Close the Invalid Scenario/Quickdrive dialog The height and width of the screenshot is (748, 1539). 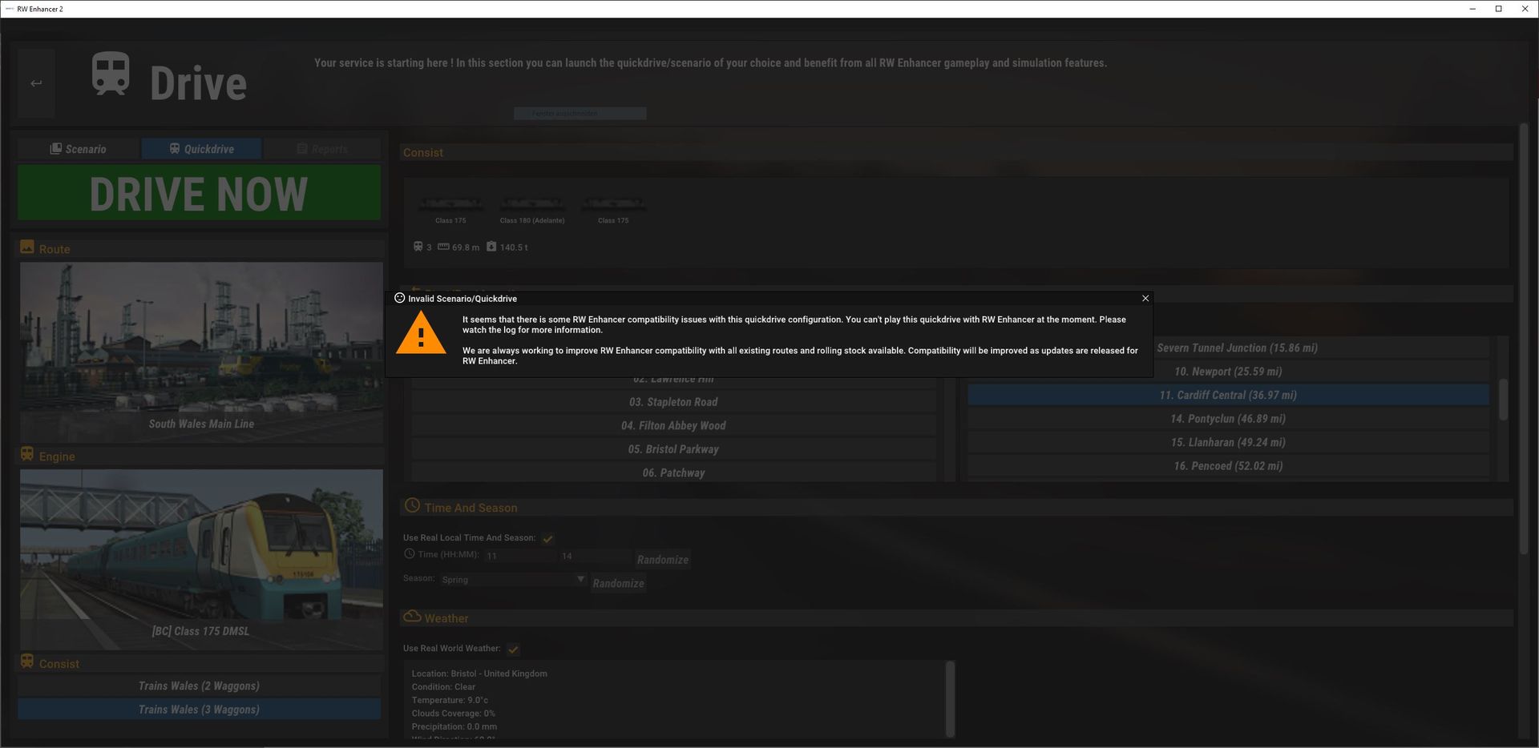coord(1145,298)
